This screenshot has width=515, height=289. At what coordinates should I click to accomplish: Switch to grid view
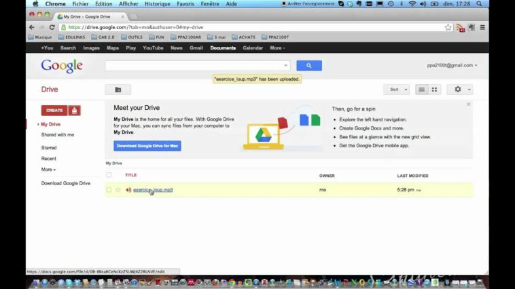tap(434, 90)
